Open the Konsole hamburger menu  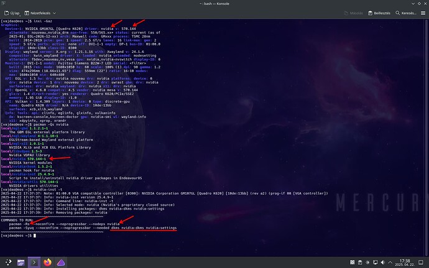[423, 13]
